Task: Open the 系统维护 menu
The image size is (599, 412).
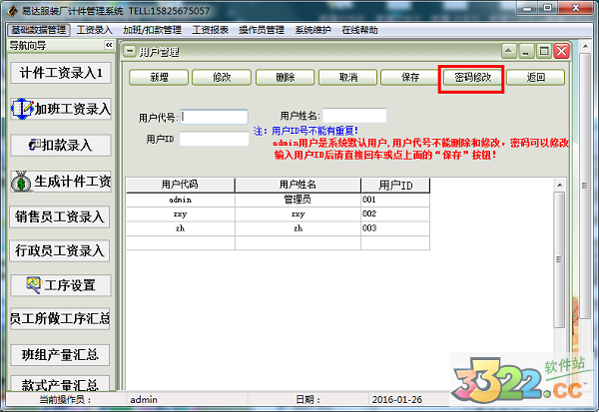Action: pos(312,30)
